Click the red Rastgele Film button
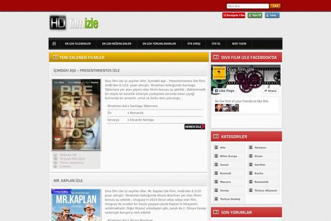 (x=234, y=15)
